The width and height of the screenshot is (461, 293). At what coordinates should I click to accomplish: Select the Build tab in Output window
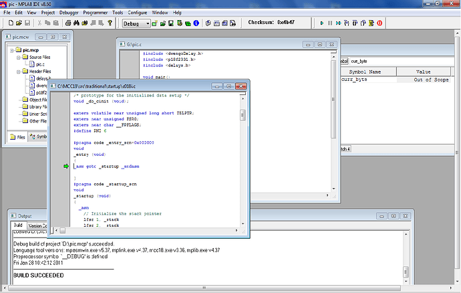pos(18,225)
